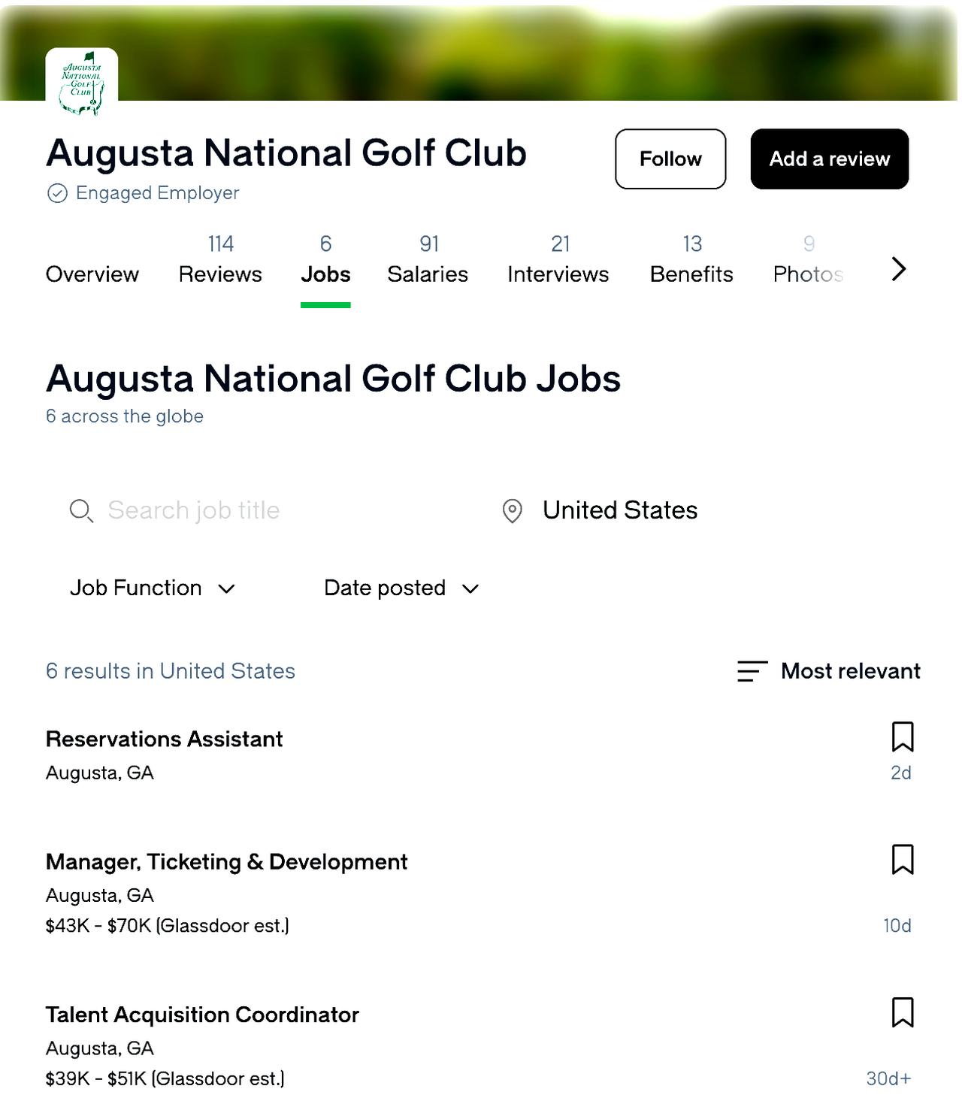Open the Most relevant sort menu

[x=829, y=671]
